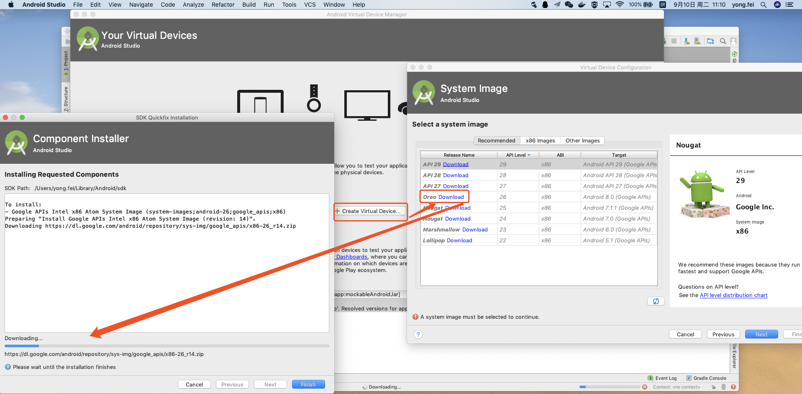802x394 pixels.
Task: Click Download link for Nougat API 24
Action: coord(458,219)
